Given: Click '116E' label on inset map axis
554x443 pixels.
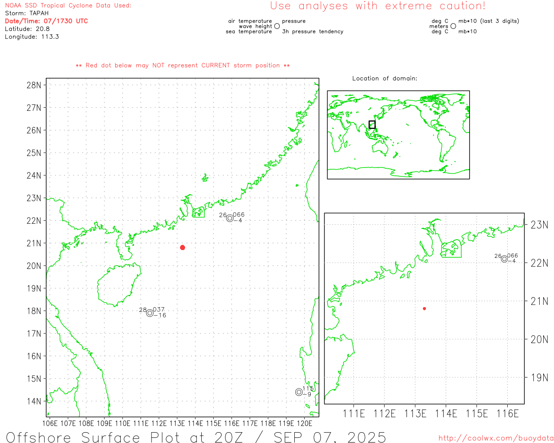Looking at the screenshot, I should tap(508, 414).
